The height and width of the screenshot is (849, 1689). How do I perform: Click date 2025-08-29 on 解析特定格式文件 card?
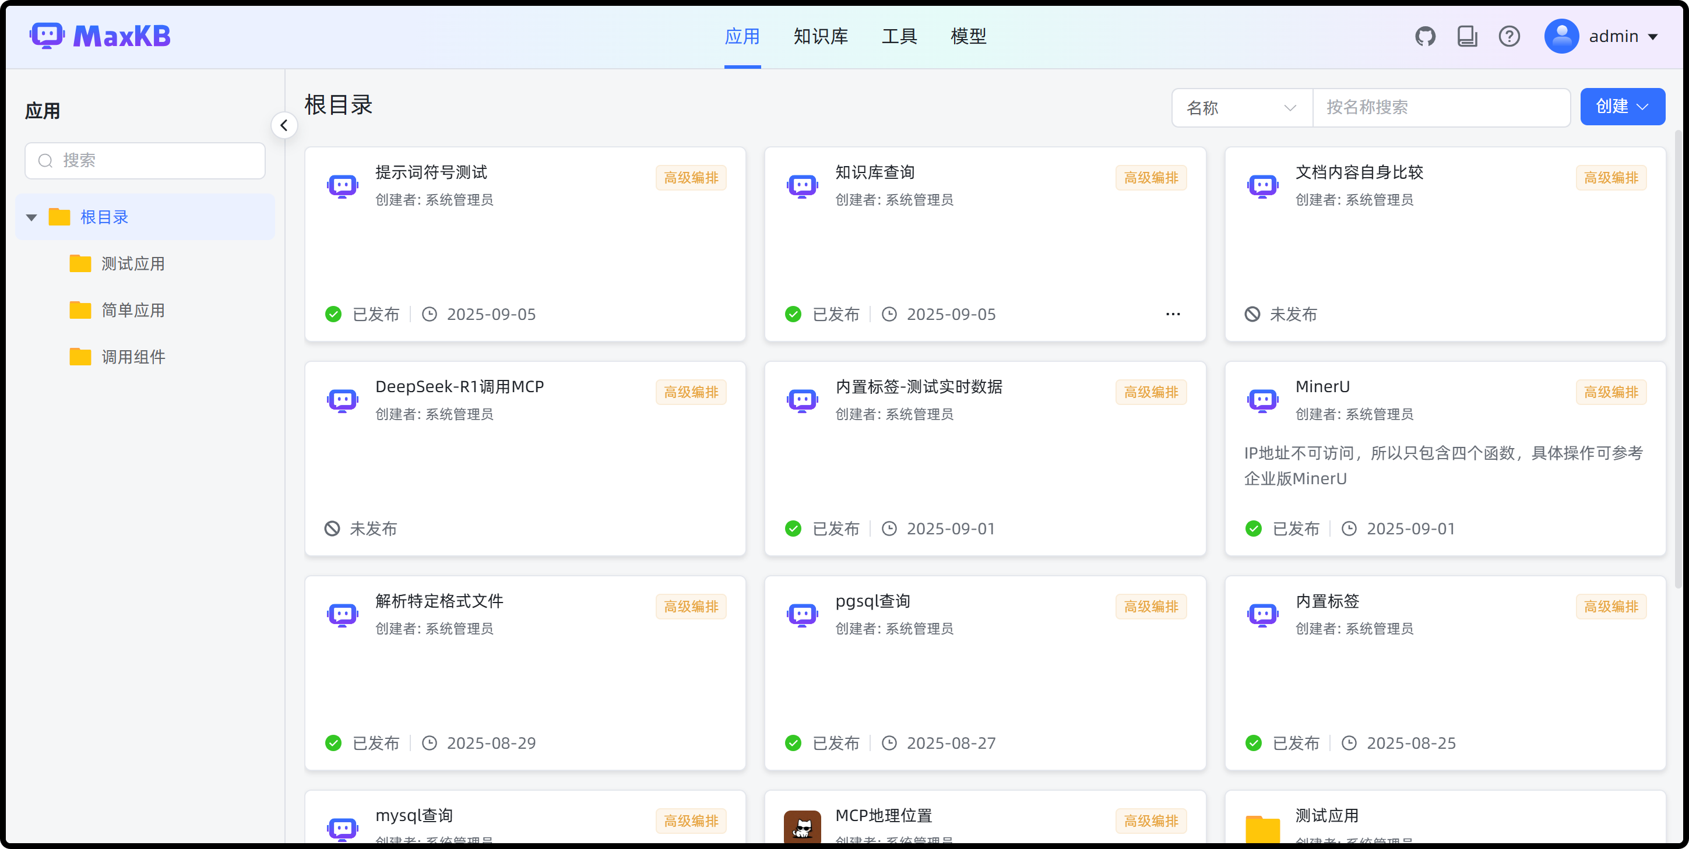click(491, 744)
